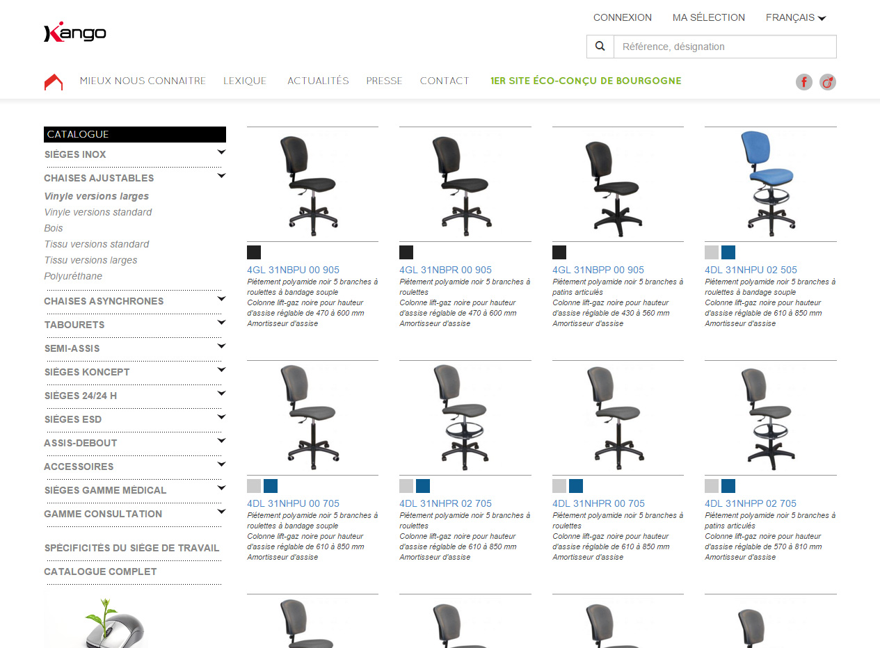This screenshot has width=880, height=648.
Task: Go to the home page via house icon
Action: coord(54,82)
